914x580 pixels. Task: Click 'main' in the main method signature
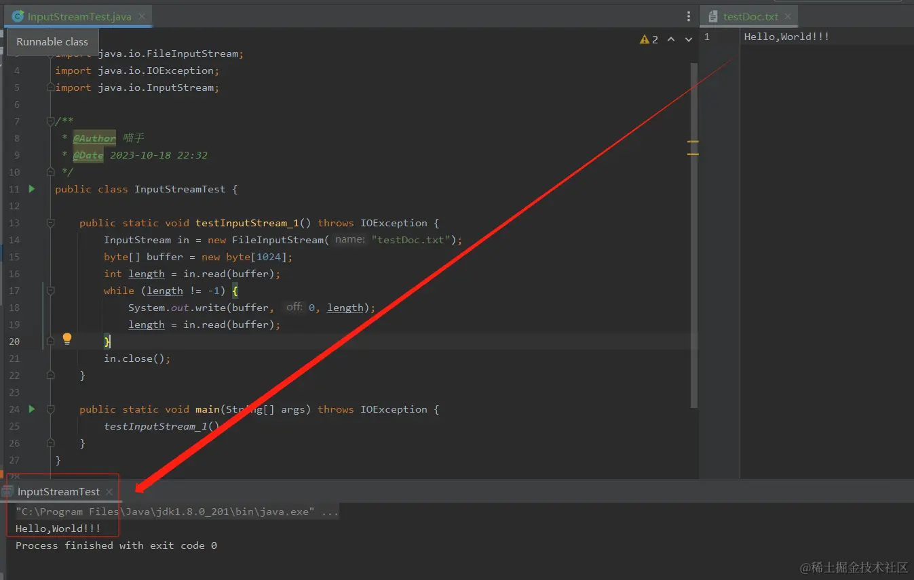pyautogui.click(x=208, y=409)
